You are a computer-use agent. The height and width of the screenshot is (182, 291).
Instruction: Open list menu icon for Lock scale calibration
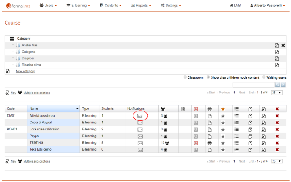(236, 129)
